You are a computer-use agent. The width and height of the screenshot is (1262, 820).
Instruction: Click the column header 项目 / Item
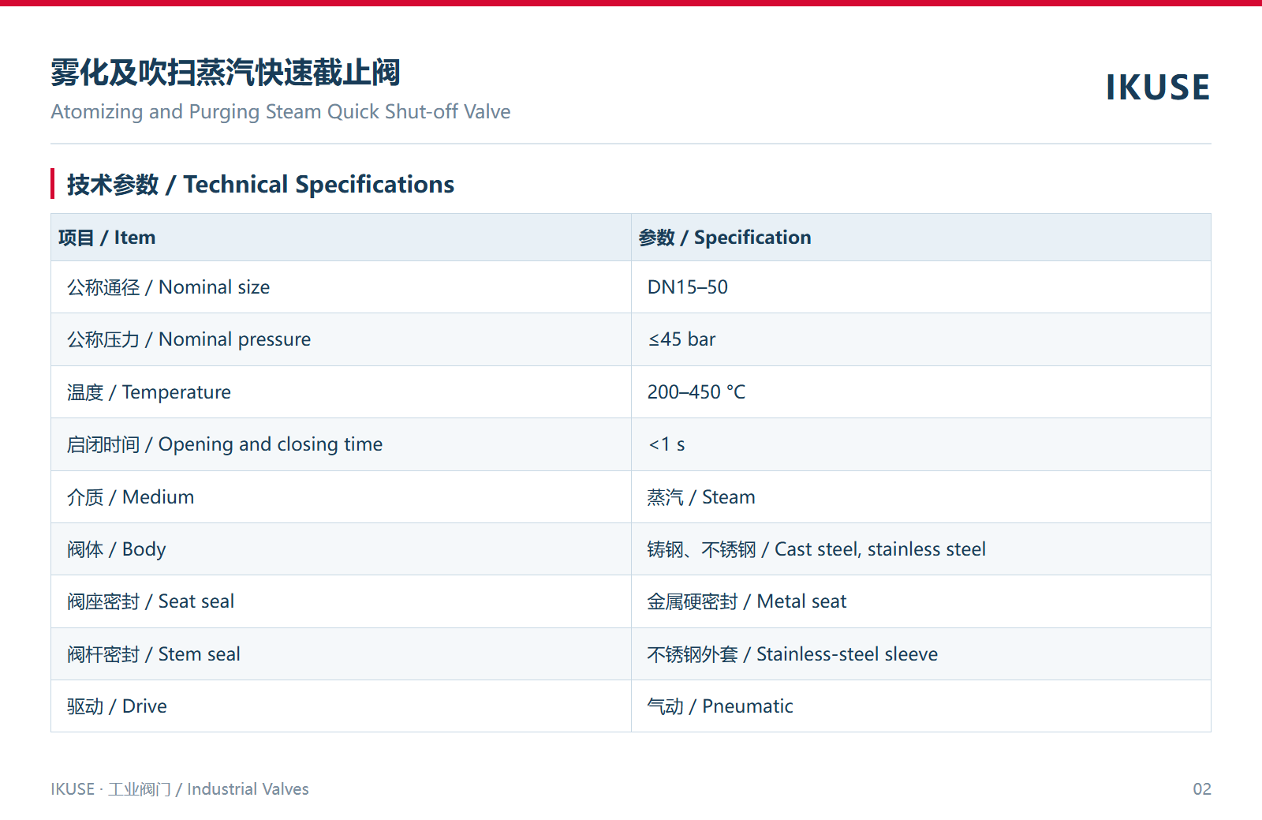(106, 238)
